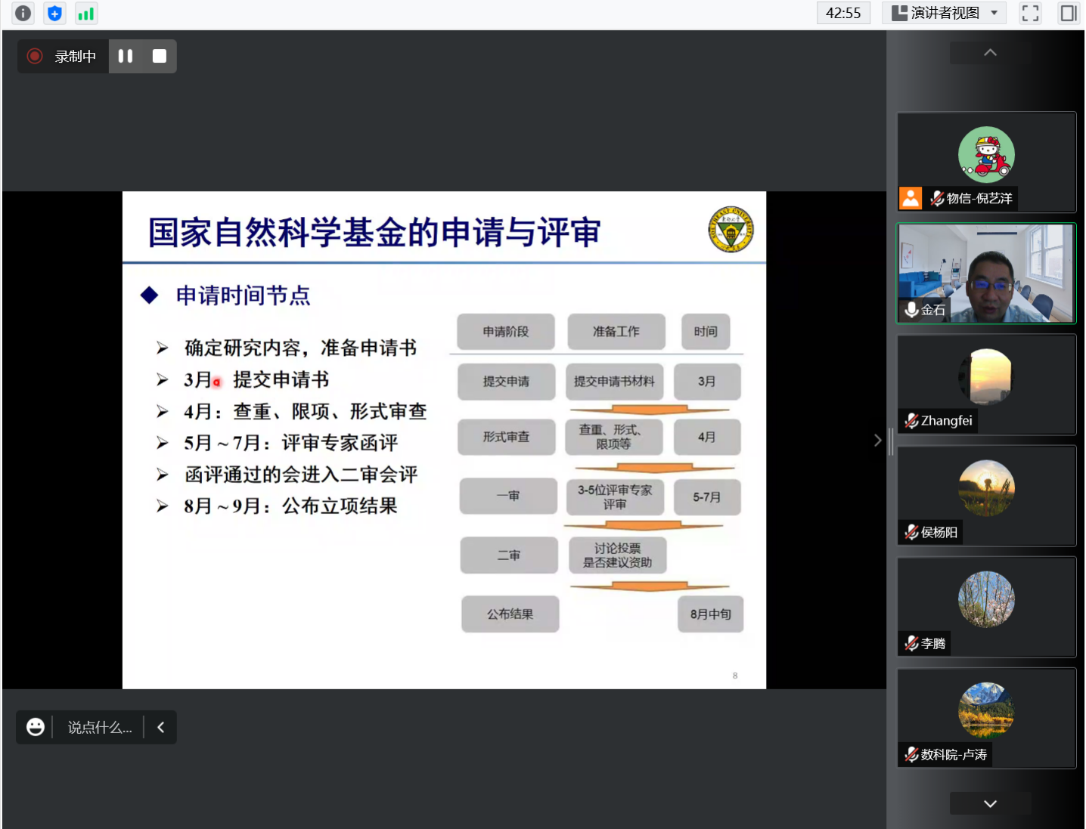Select 侯杨阳's participant tile
The image size is (1086, 829).
[x=986, y=495]
